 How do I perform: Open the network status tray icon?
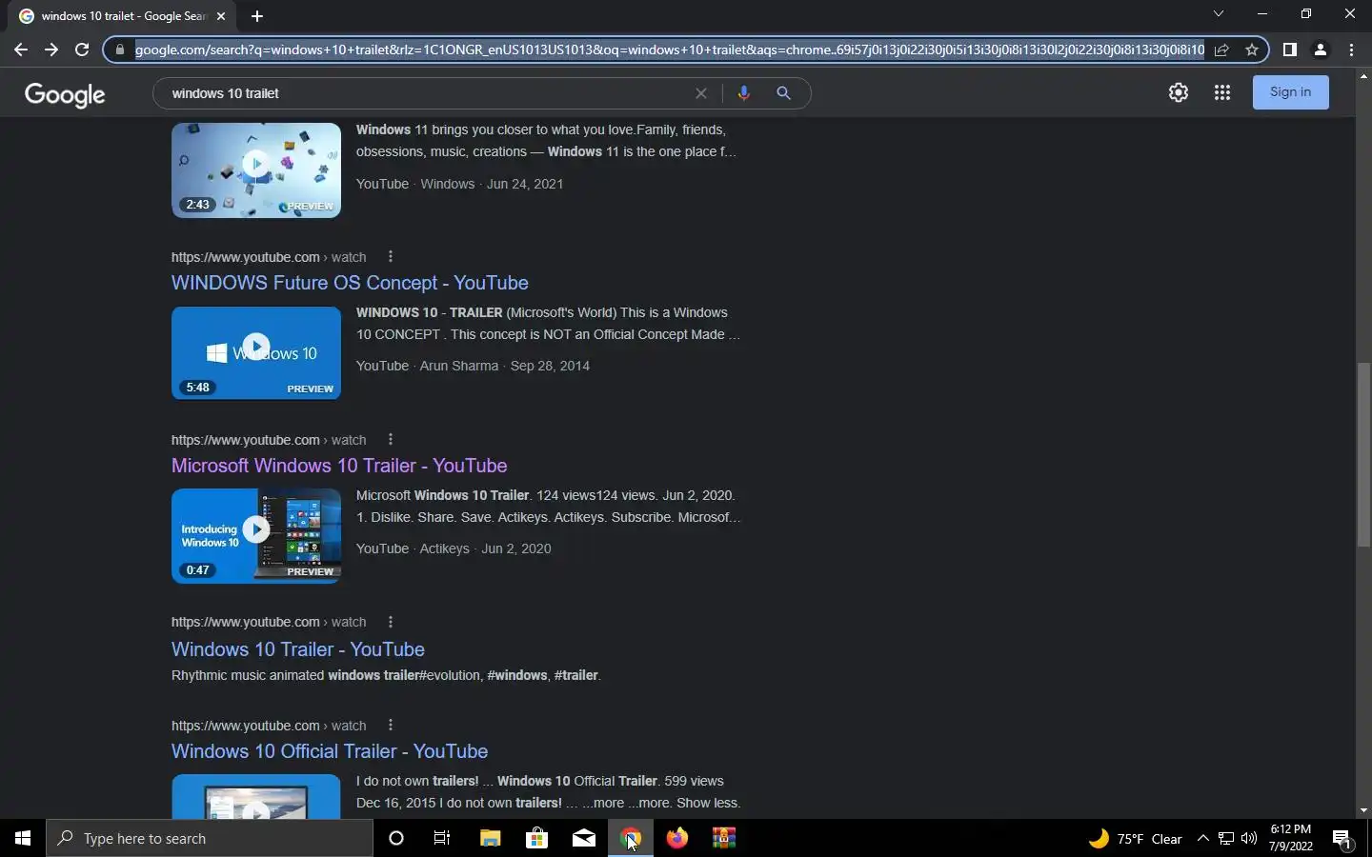pyautogui.click(x=1226, y=839)
